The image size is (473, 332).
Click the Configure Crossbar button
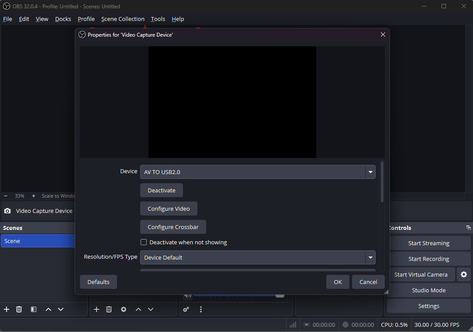pyautogui.click(x=173, y=227)
